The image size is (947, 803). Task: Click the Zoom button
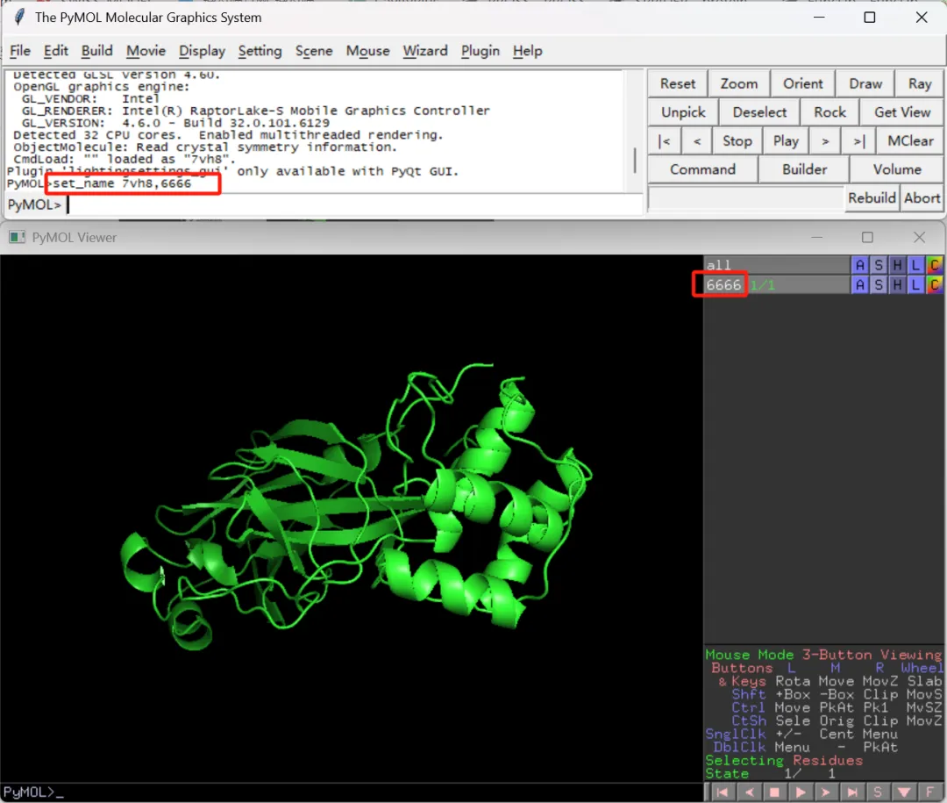tap(738, 83)
